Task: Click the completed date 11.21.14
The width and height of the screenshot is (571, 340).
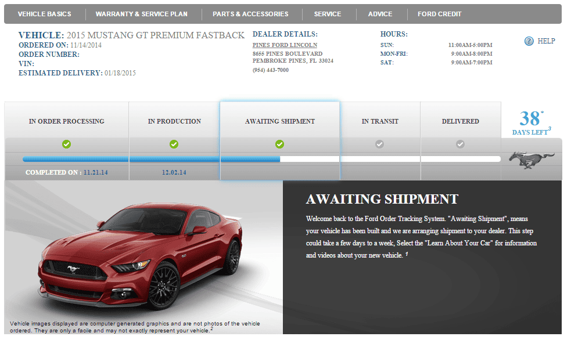Action: pyautogui.click(x=96, y=172)
